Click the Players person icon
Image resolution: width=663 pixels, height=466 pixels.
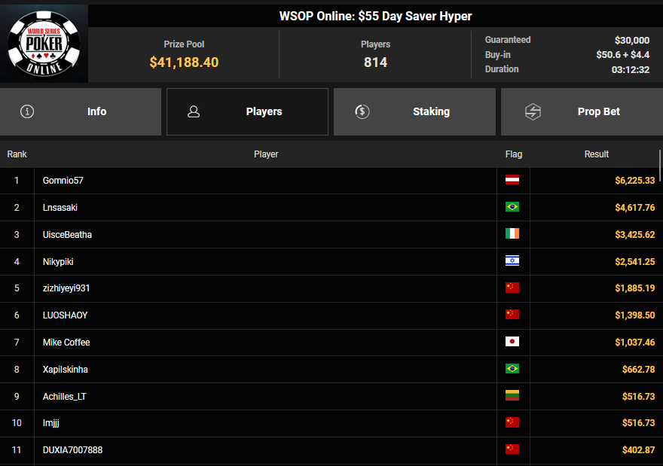pyautogui.click(x=194, y=111)
